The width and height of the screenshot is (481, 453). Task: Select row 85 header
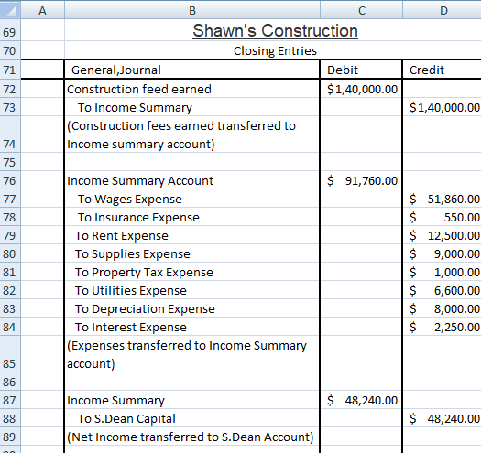coord(10,354)
